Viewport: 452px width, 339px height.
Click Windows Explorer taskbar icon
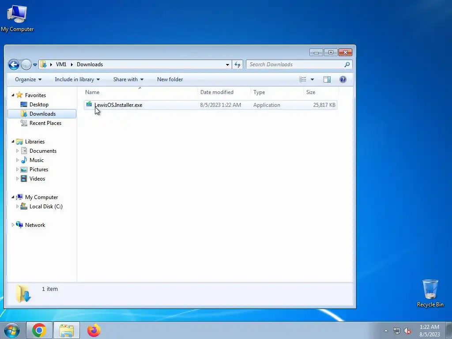(x=67, y=330)
